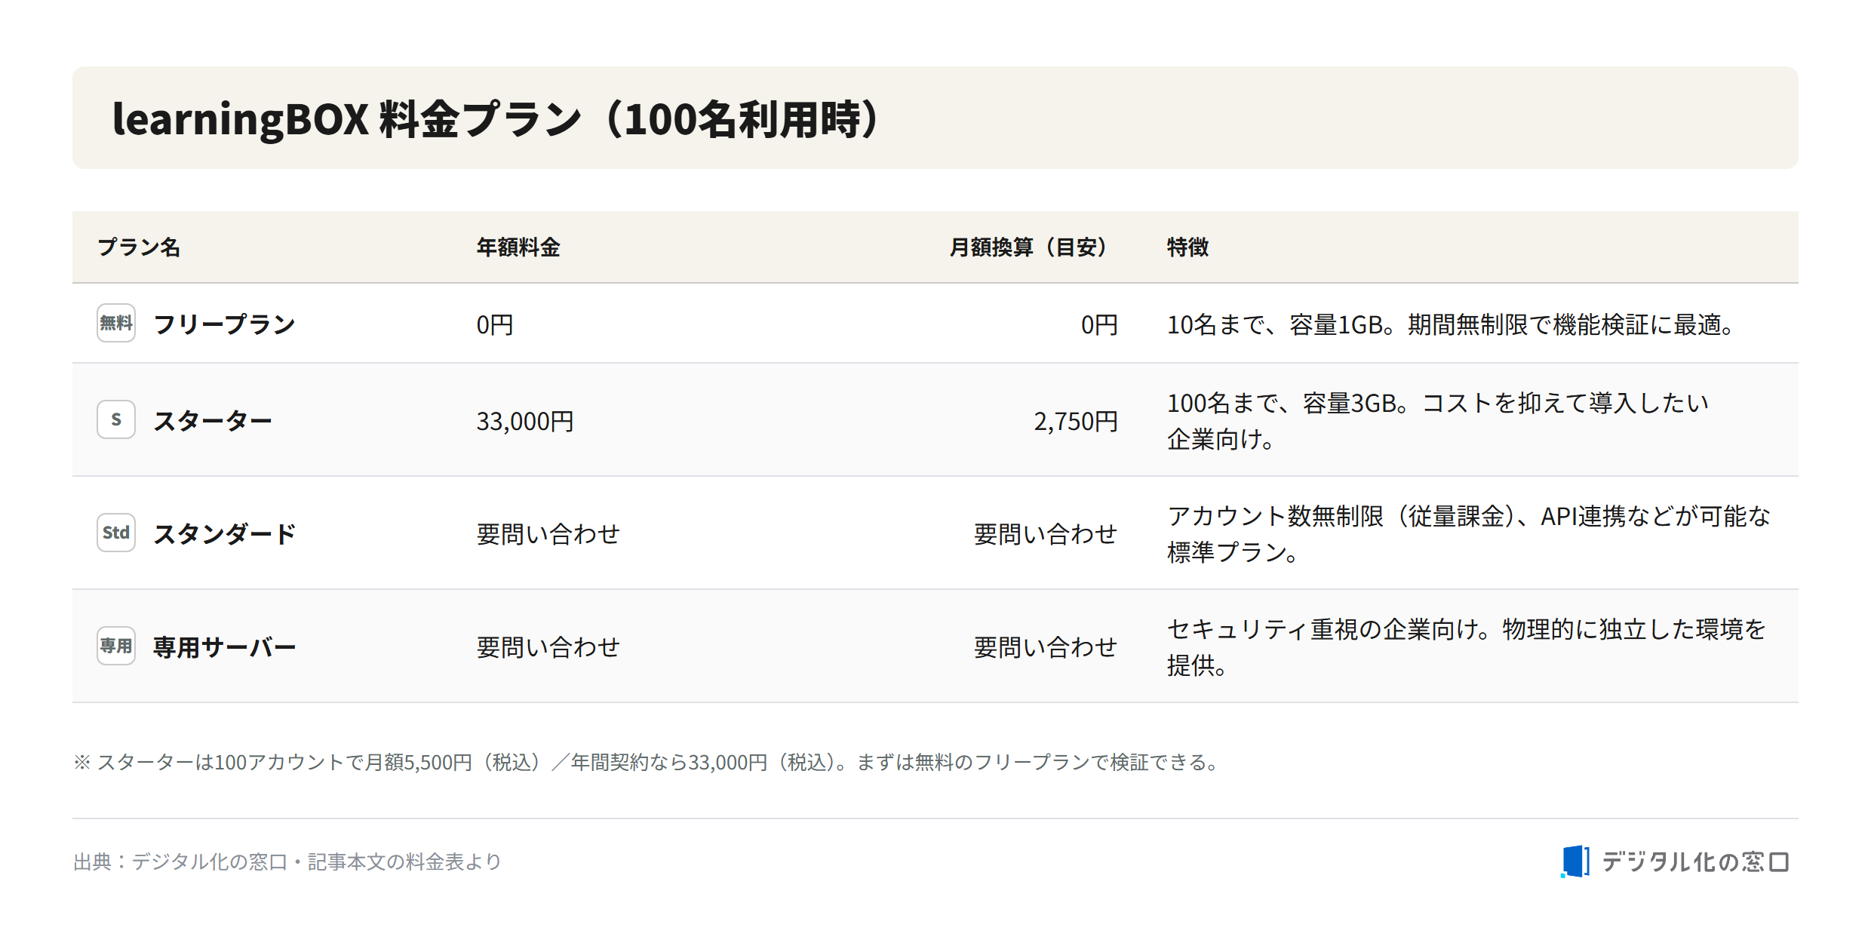Select the フリープラン plan name
Viewport: 1871px width, 949px height.
point(225,324)
